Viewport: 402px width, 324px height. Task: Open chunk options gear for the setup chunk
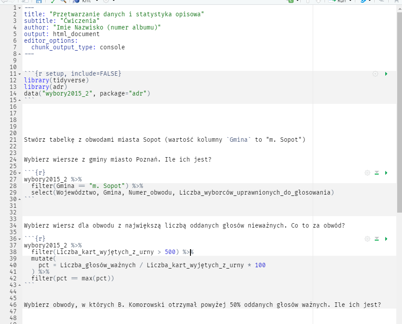coord(375,74)
